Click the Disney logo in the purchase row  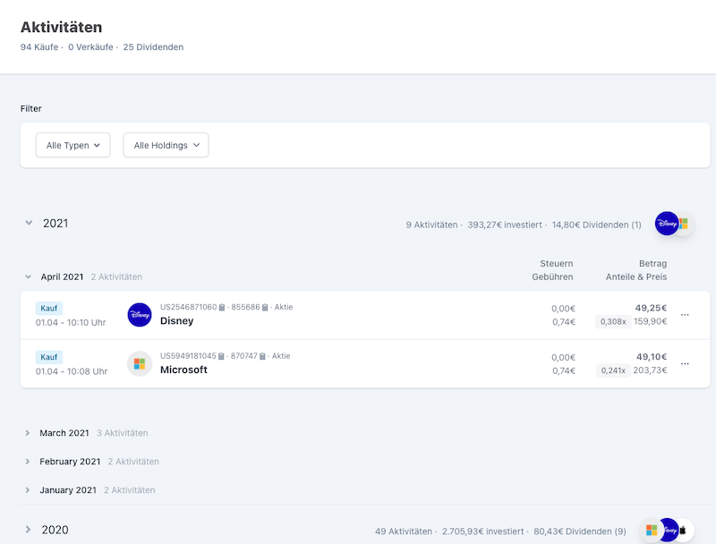pyautogui.click(x=140, y=315)
